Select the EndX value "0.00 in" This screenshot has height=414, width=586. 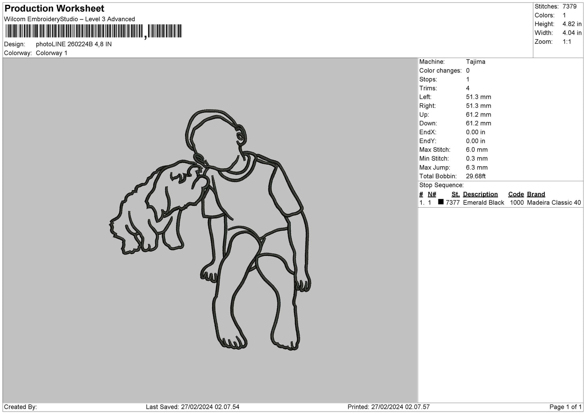[476, 132]
